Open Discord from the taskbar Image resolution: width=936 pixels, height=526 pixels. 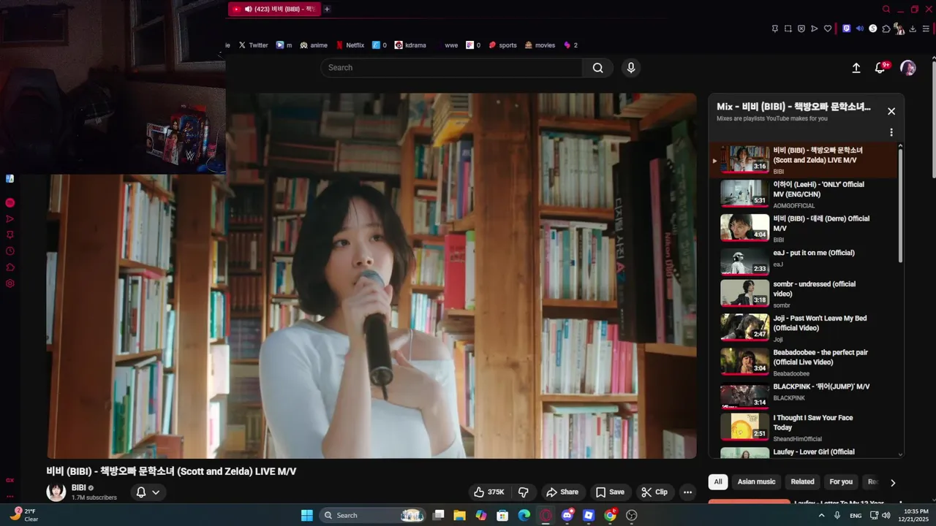(567, 515)
